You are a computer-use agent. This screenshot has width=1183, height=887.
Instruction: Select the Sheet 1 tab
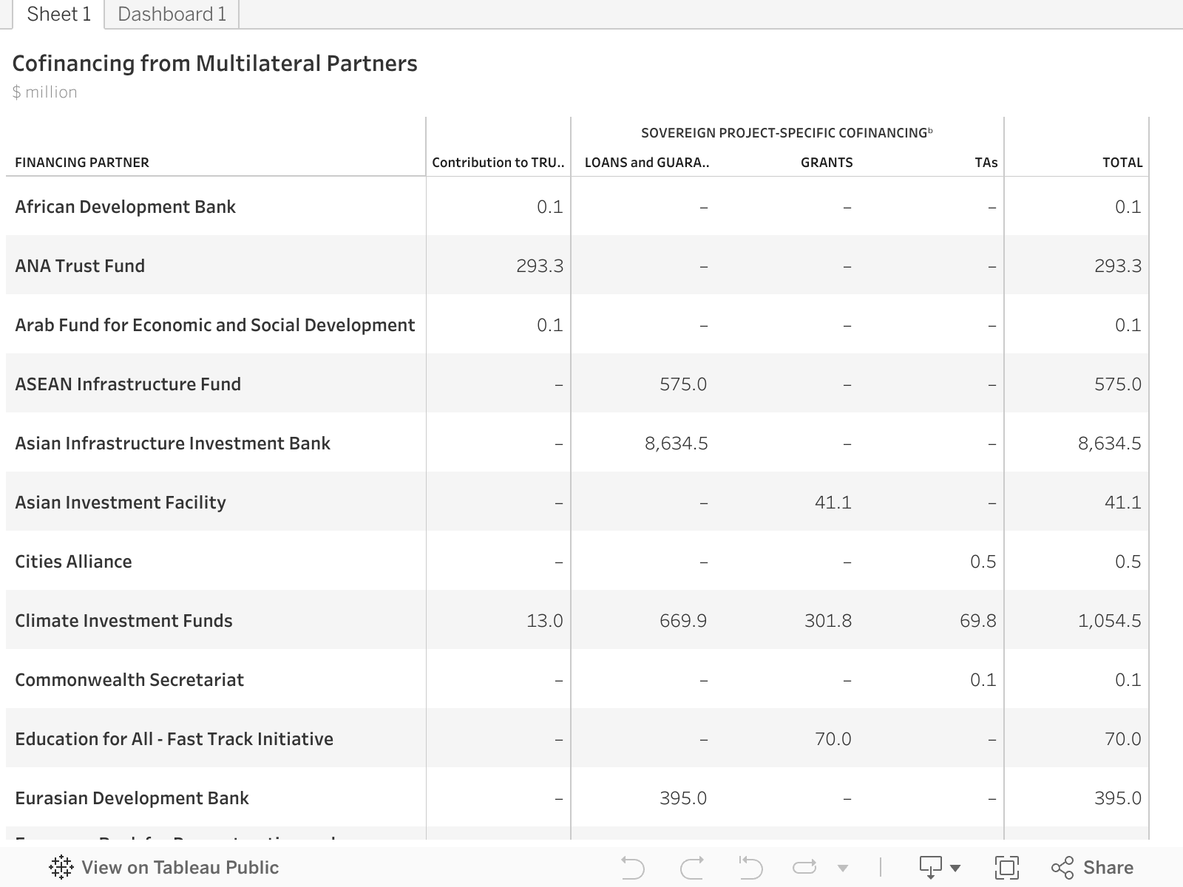58,14
